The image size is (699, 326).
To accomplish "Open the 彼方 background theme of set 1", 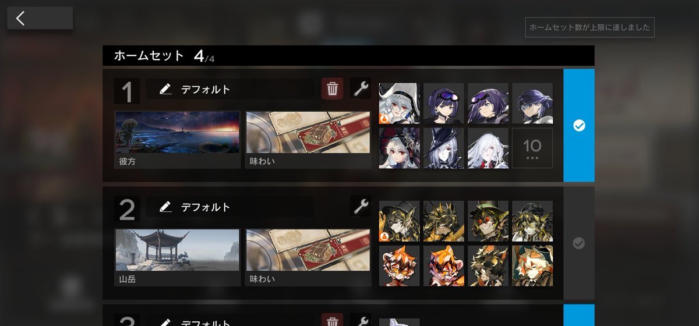I will click(x=178, y=140).
